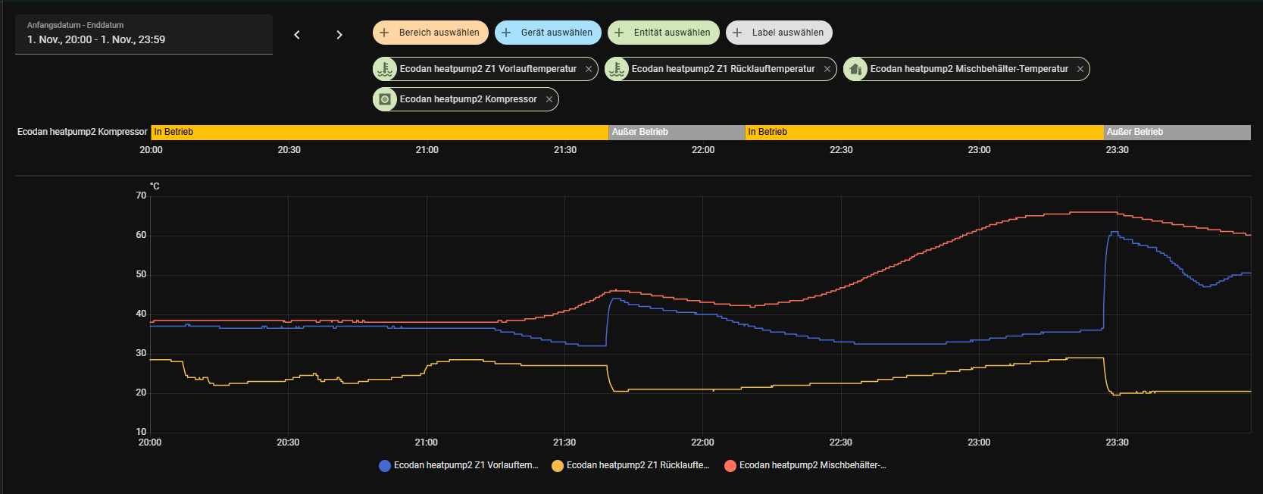Click the Kompressor chip icon
This screenshot has height=494, width=1263.
click(386, 99)
